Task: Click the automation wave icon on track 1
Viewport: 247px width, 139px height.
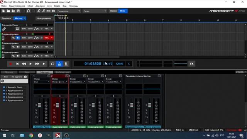Action: [x=37, y=29]
